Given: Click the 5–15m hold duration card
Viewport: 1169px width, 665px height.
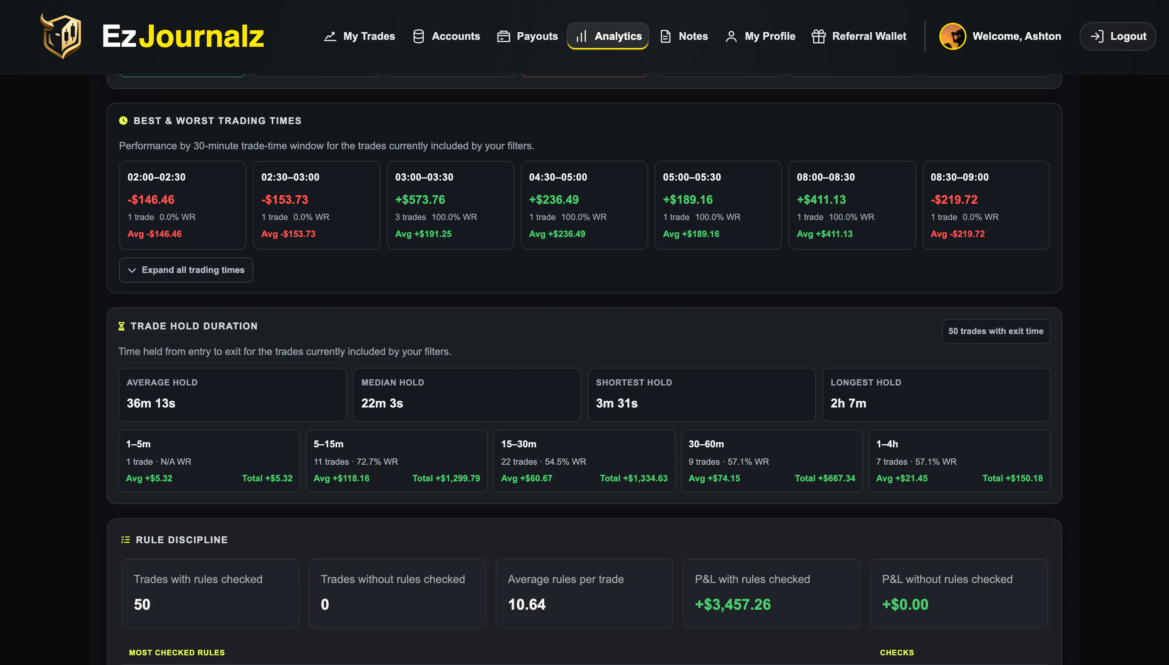Looking at the screenshot, I should point(396,461).
